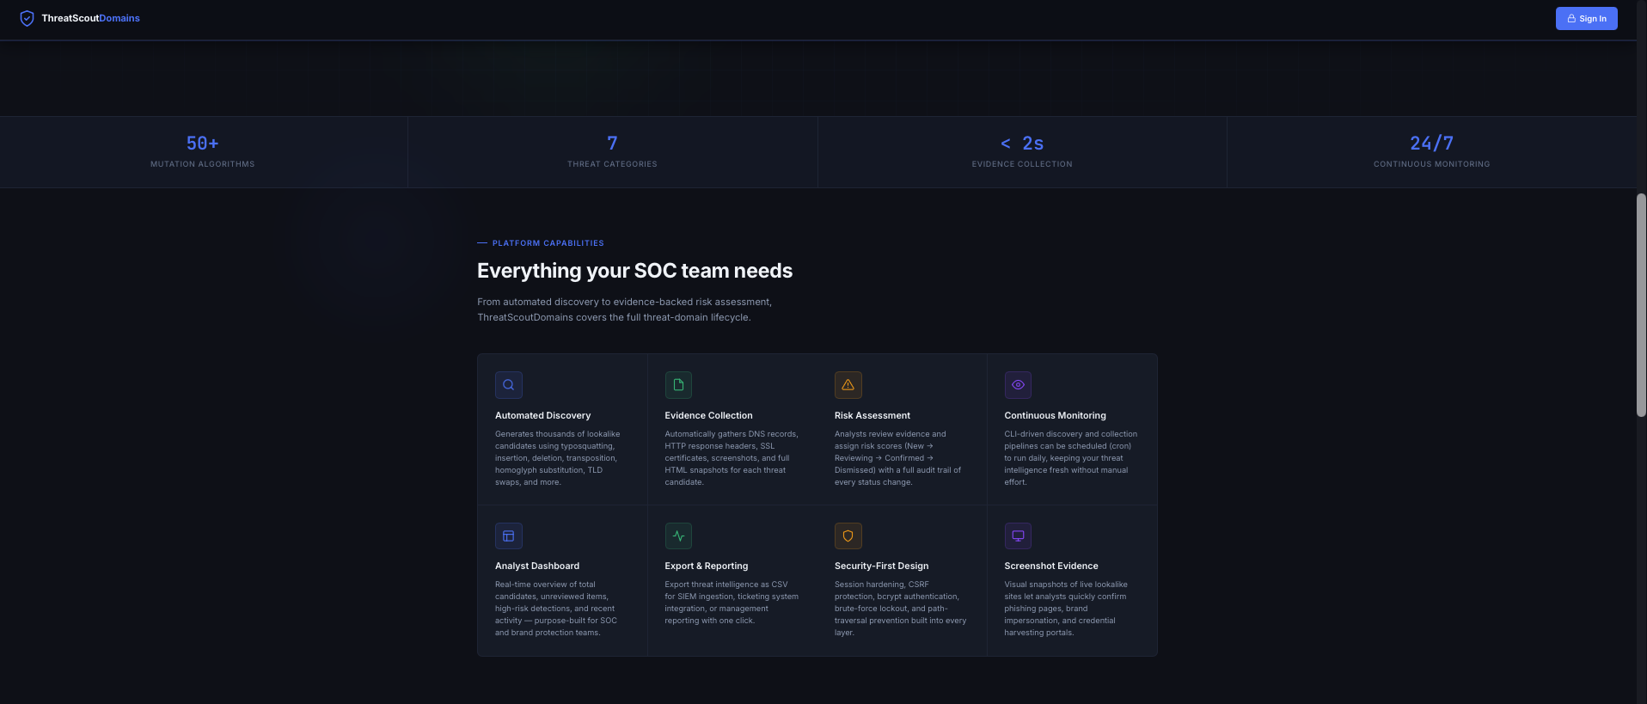The image size is (1647, 704).
Task: Click the Platform Capabilities section label
Action: click(548, 243)
